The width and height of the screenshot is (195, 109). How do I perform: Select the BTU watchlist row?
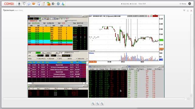tap(57, 67)
